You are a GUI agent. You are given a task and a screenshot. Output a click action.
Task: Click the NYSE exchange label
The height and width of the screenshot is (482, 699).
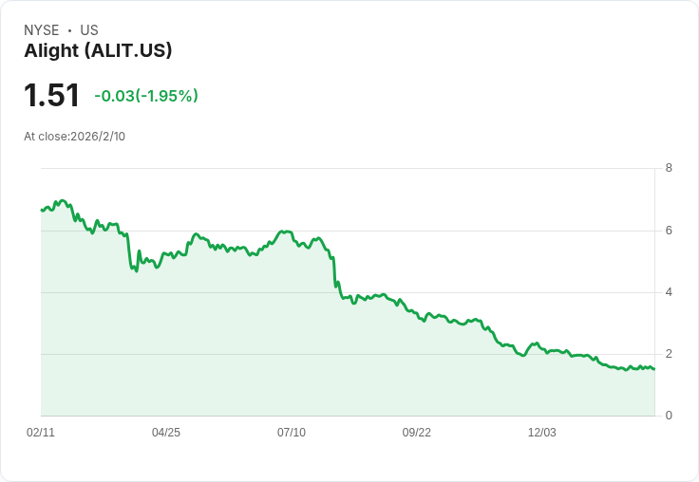[42, 30]
